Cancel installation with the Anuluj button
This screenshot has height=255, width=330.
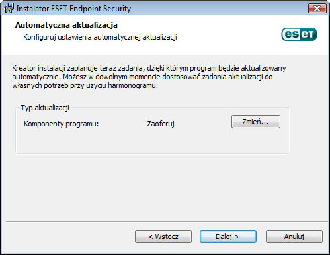point(294,237)
